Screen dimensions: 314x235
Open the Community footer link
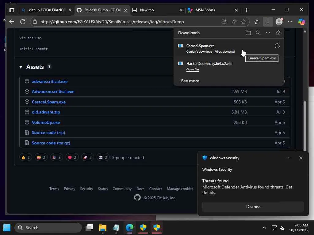pyautogui.click(x=122, y=188)
